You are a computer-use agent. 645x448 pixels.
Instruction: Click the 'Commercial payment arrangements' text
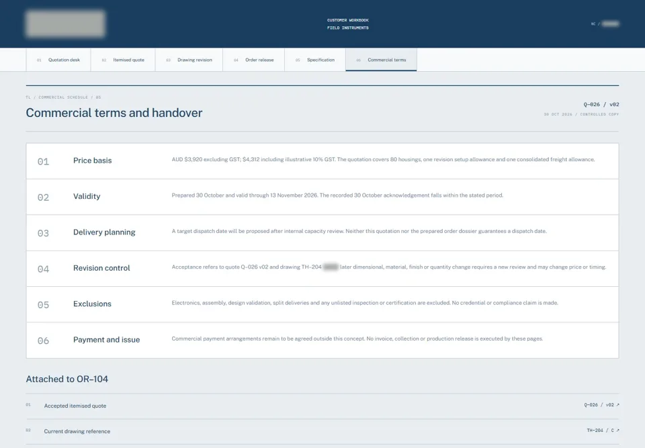point(357,339)
